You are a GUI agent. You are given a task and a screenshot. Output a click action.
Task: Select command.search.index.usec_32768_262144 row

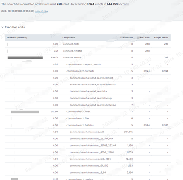[x=93, y=145]
